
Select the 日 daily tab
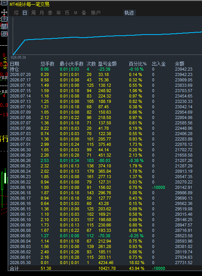coord(25,13)
